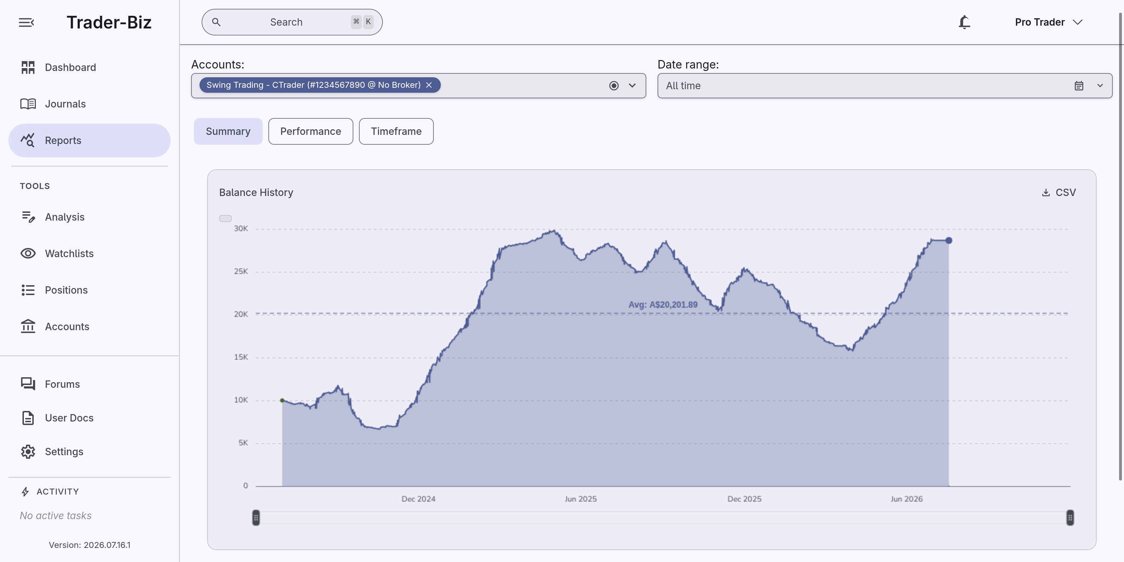Click the Version: 2026.07.16.1 text
1124x562 pixels.
(90, 545)
